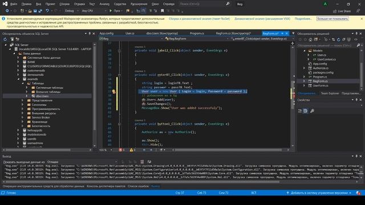Open the output source Отладка dropdown
365x205 pixels.
[82, 162]
